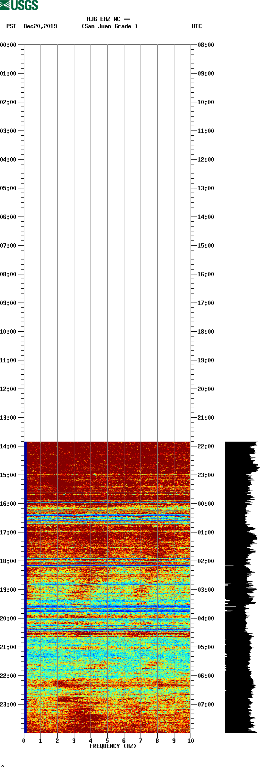
Task: Click frequency axis tick label 5
Action: pos(107,741)
